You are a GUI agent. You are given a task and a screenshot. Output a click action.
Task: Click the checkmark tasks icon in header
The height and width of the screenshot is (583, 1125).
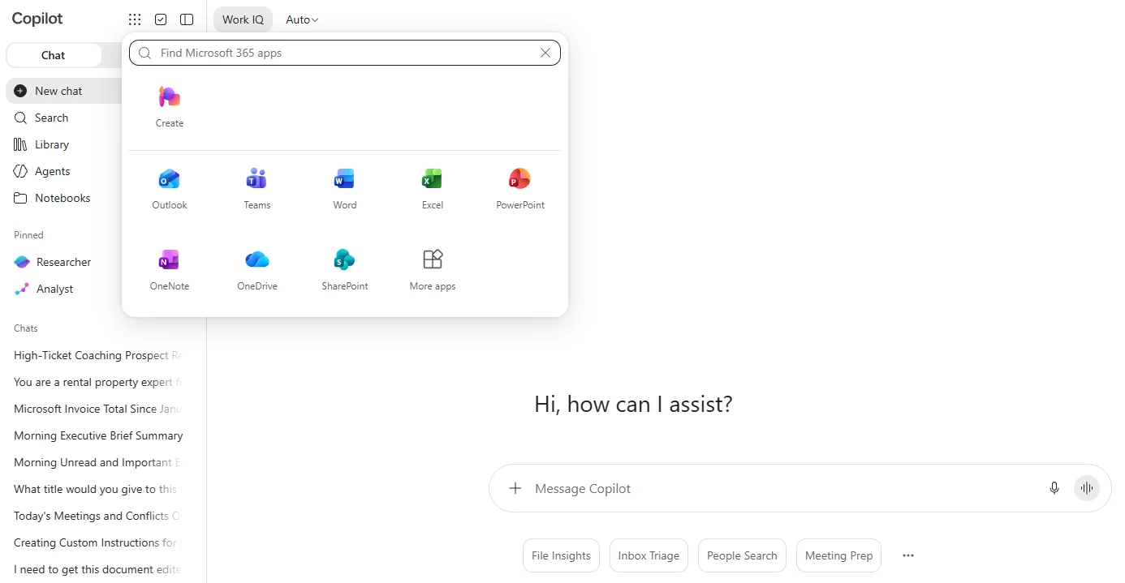click(161, 19)
